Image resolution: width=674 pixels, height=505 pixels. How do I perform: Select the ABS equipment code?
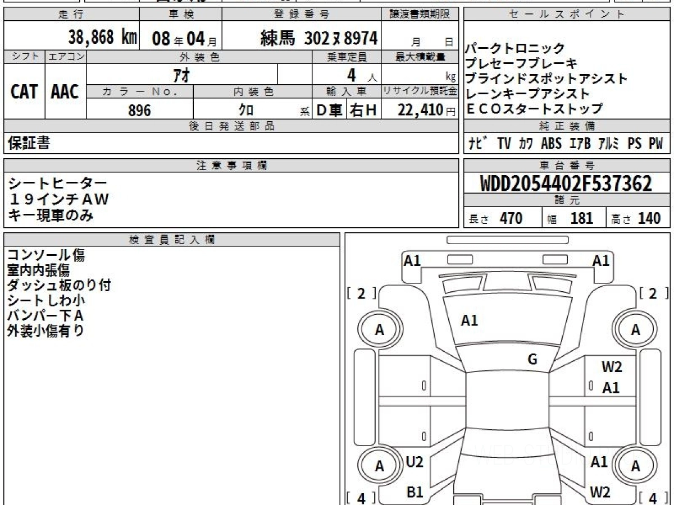click(551, 144)
